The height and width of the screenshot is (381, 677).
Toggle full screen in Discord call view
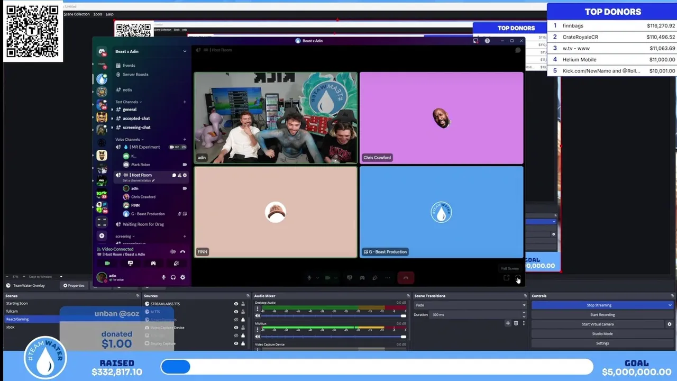pos(518,278)
